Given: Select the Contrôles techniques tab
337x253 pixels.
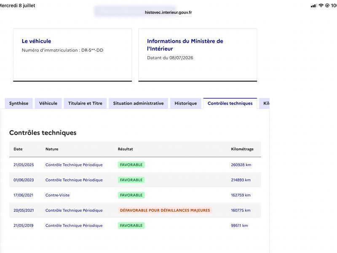Looking at the screenshot, I should pos(230,103).
